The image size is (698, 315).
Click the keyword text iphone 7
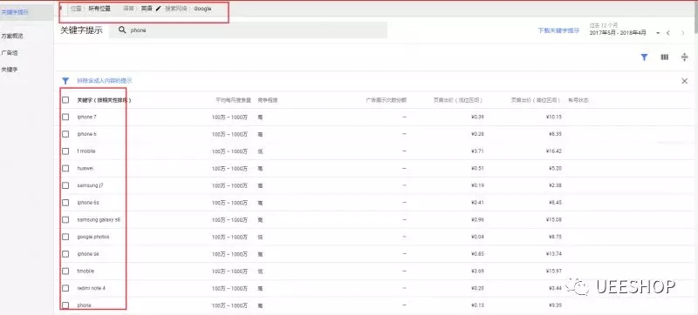tap(86, 117)
